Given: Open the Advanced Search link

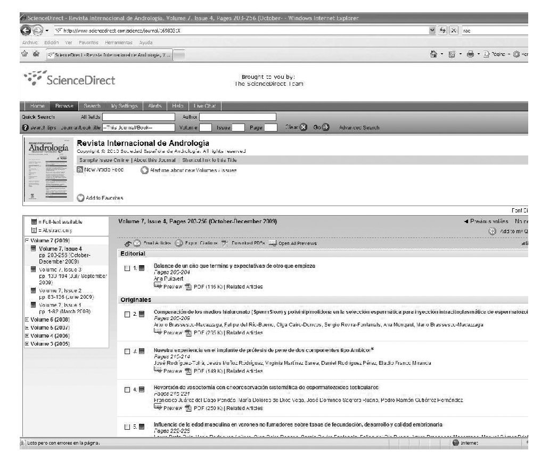Looking at the screenshot, I should point(359,128).
